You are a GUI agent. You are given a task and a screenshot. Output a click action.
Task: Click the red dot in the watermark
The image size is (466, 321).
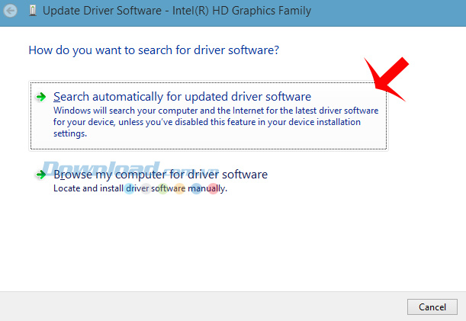[213, 188]
